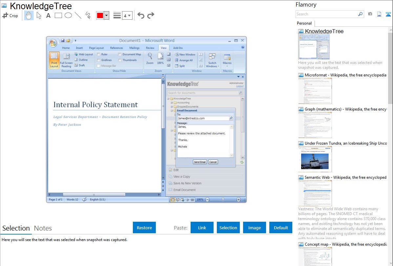Screen dimensions: 393x266
Task: Select the ellipse drawing tool
Action: pos(68,15)
